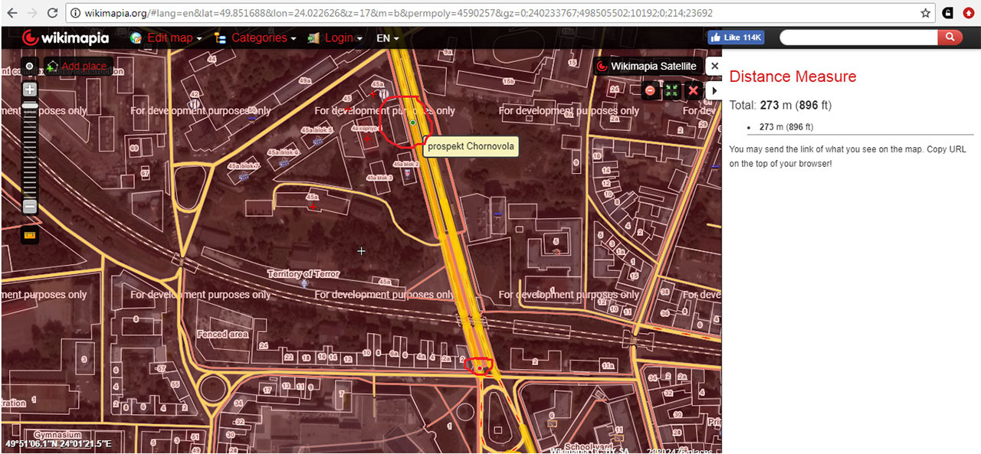Switch map type via Wikimapia Satellite button

pos(647,67)
